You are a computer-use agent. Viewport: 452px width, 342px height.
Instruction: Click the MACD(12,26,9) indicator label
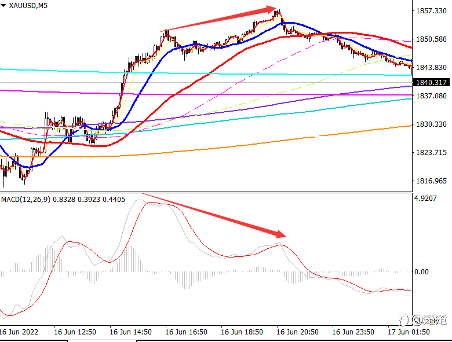pyautogui.click(x=25, y=199)
